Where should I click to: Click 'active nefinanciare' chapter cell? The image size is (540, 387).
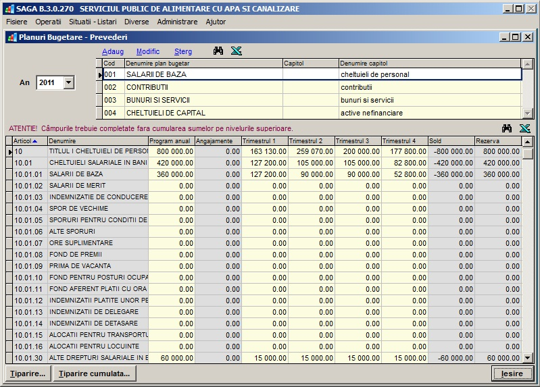pyautogui.click(x=430, y=113)
